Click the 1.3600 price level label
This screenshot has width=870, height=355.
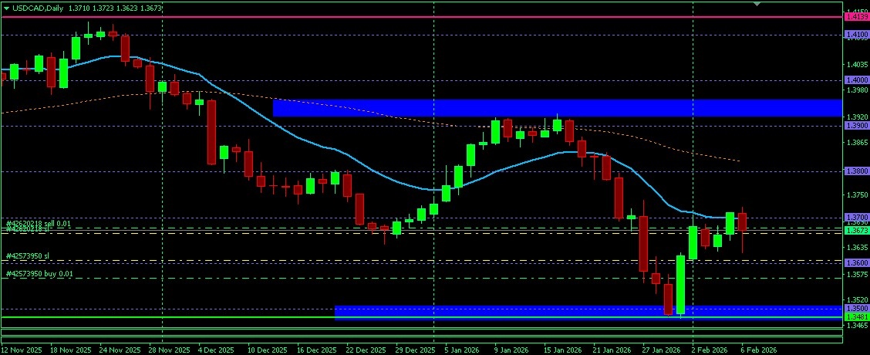[856, 262]
